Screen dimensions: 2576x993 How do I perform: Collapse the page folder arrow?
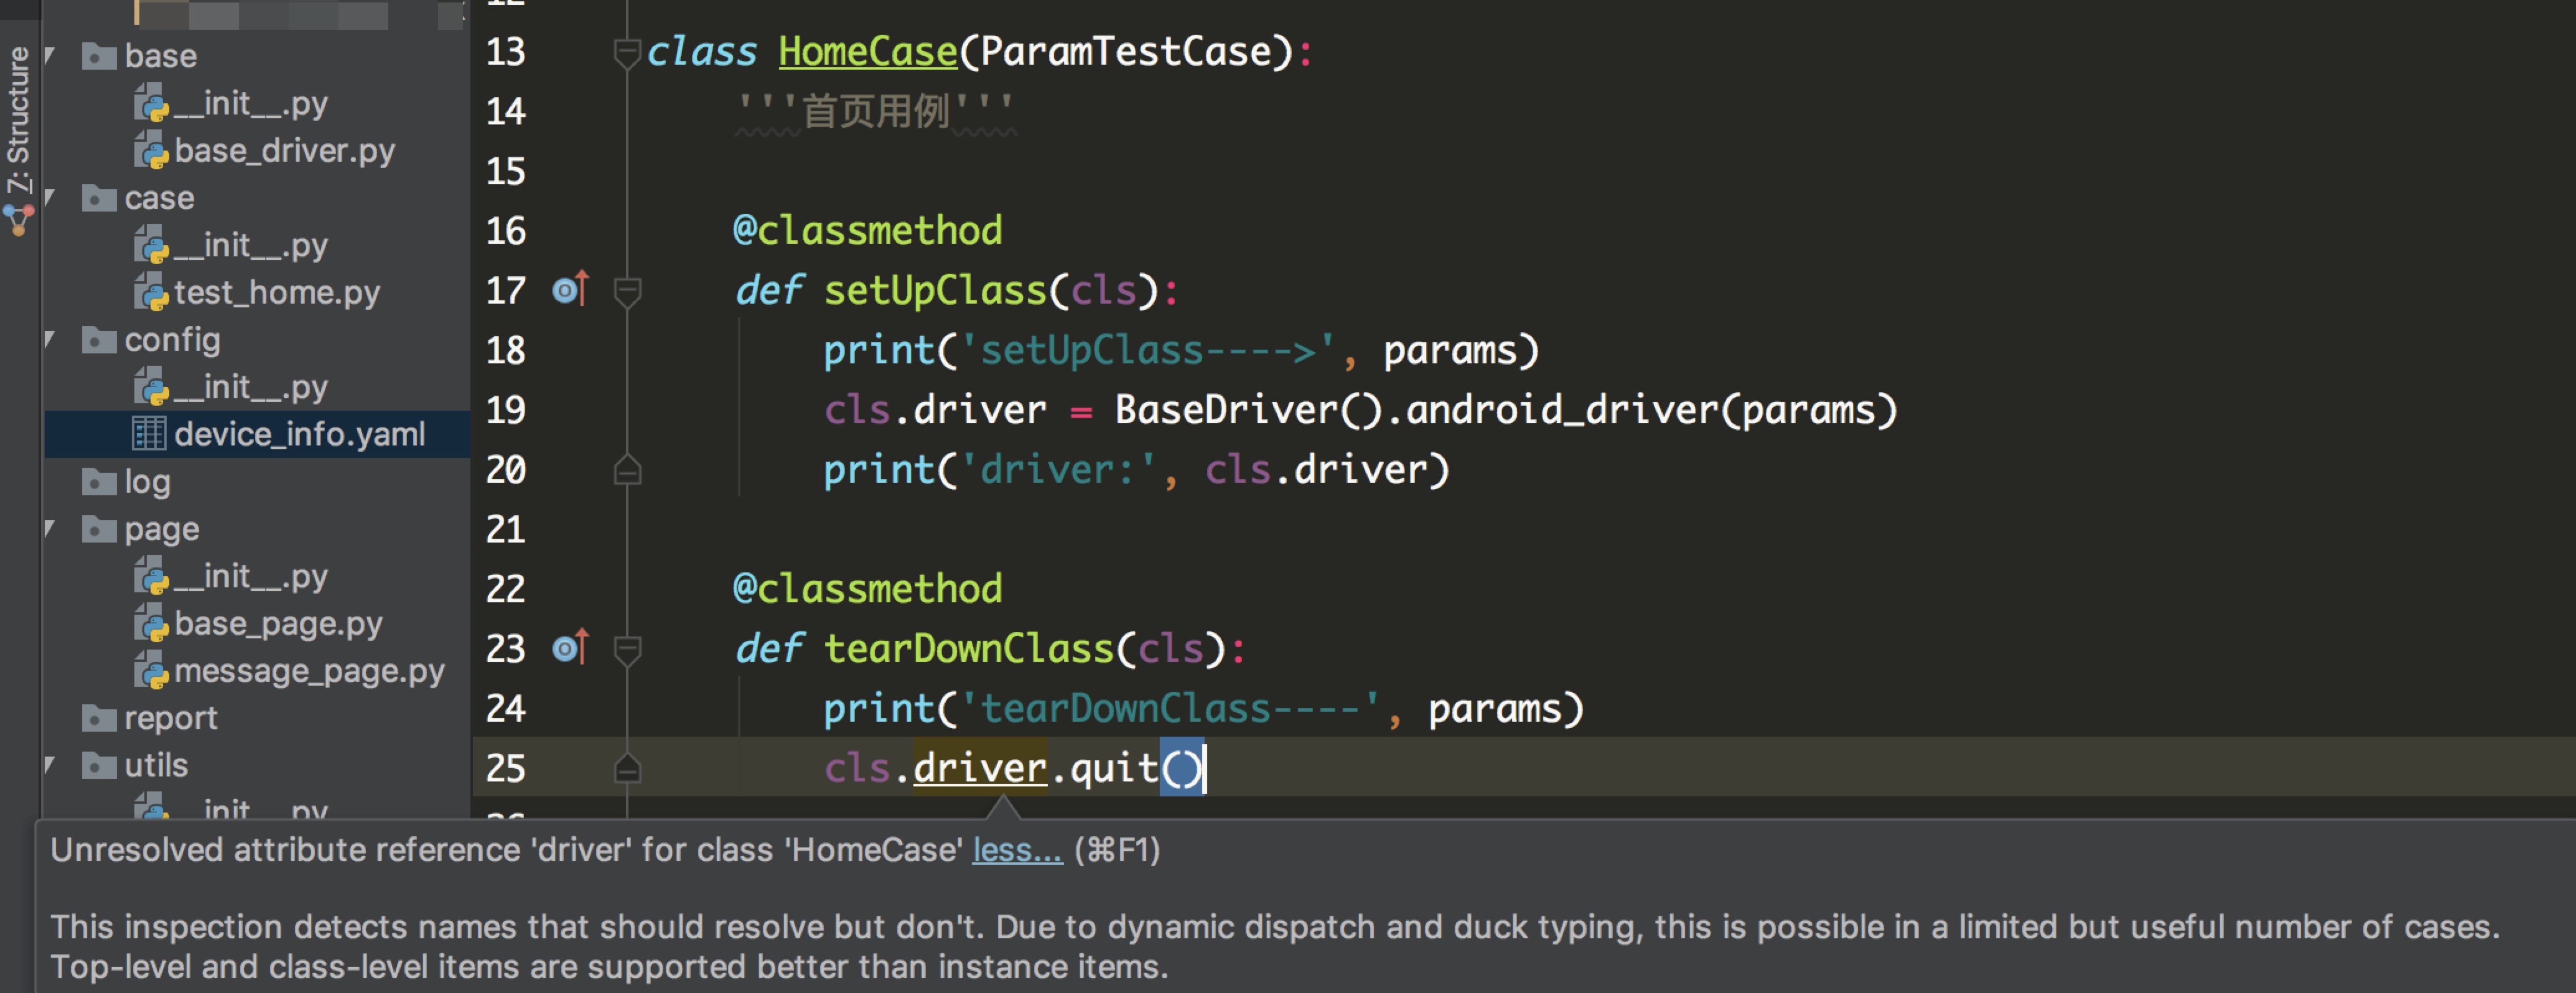point(50,529)
